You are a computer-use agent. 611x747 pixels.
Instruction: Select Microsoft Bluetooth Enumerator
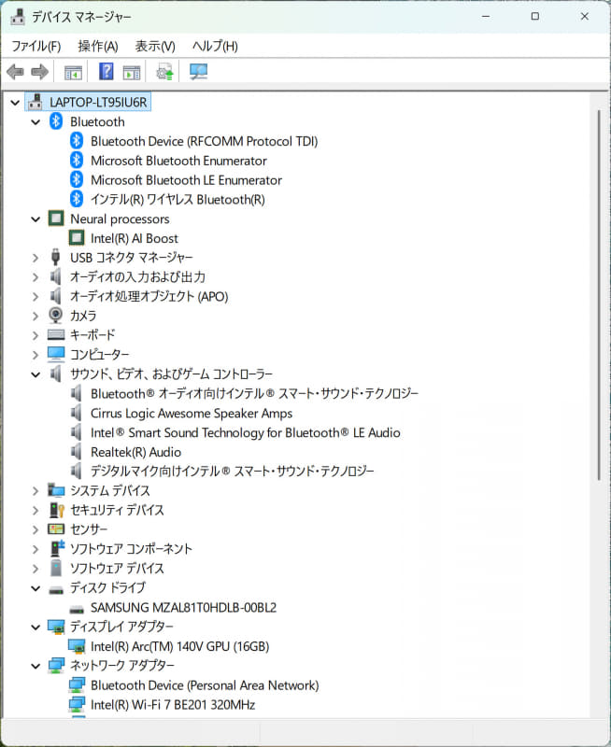[178, 161]
